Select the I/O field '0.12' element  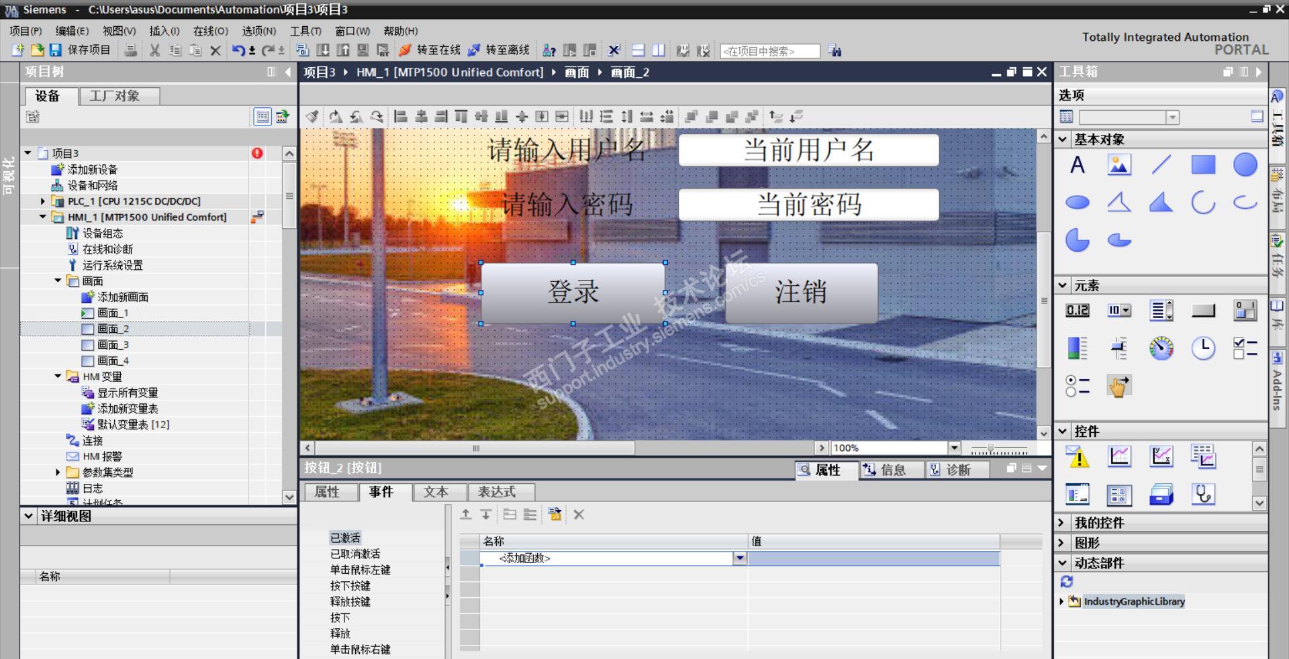(x=1078, y=310)
